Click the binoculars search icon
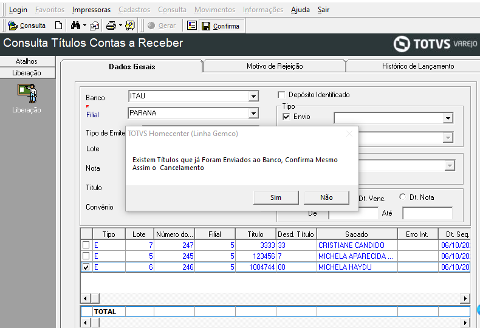Screen dimensions: 480x328 pyautogui.click(x=75, y=26)
